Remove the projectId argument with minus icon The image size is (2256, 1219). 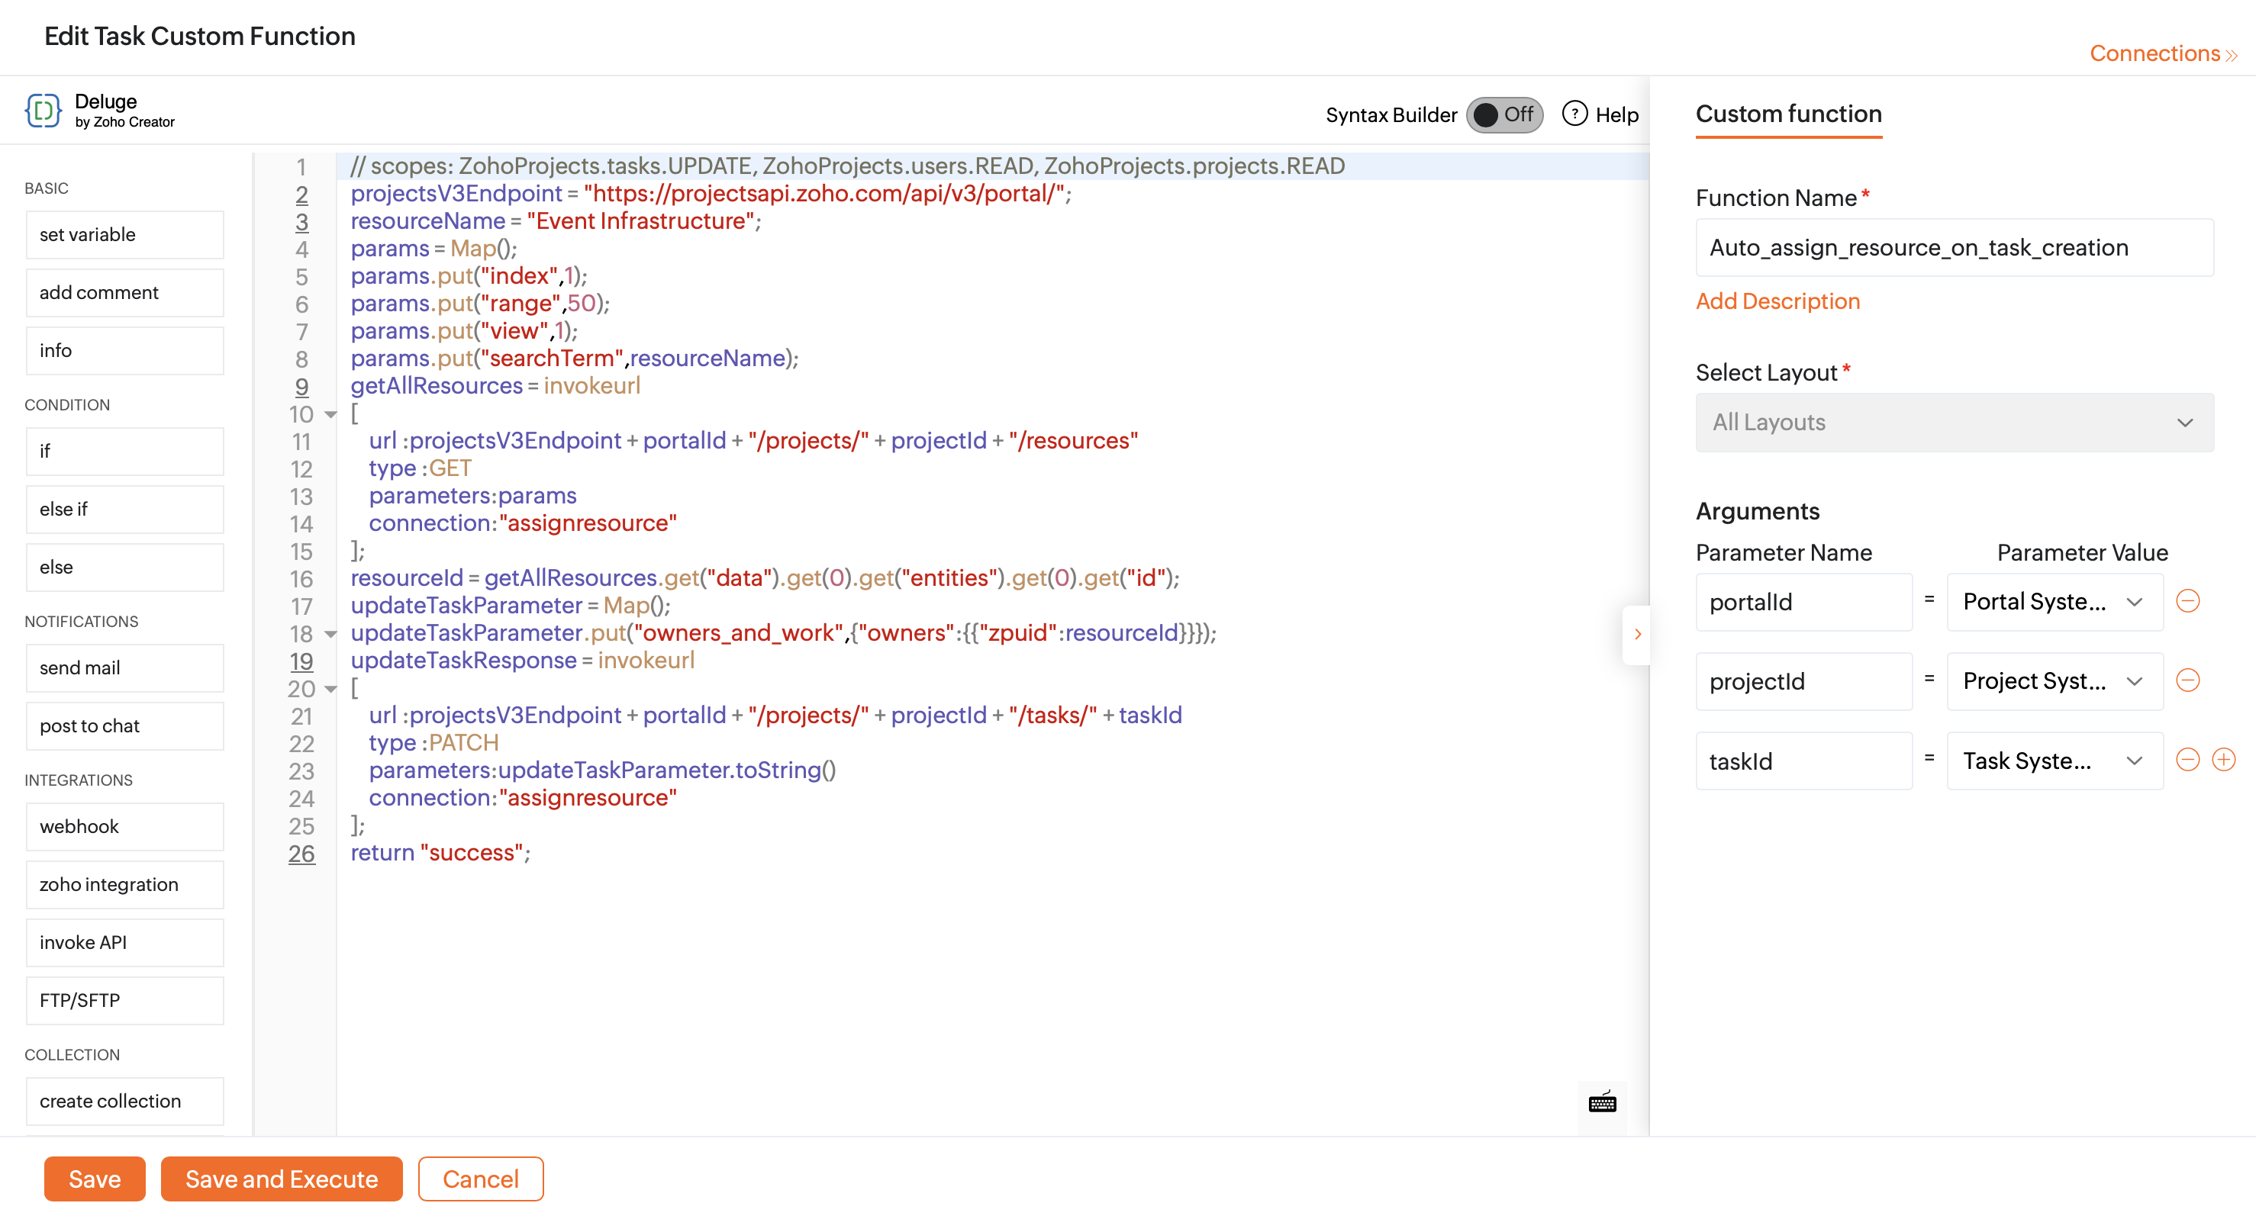[2187, 680]
